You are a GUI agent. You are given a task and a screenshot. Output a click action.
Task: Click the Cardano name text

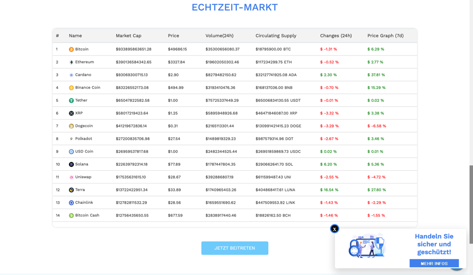[83, 75]
